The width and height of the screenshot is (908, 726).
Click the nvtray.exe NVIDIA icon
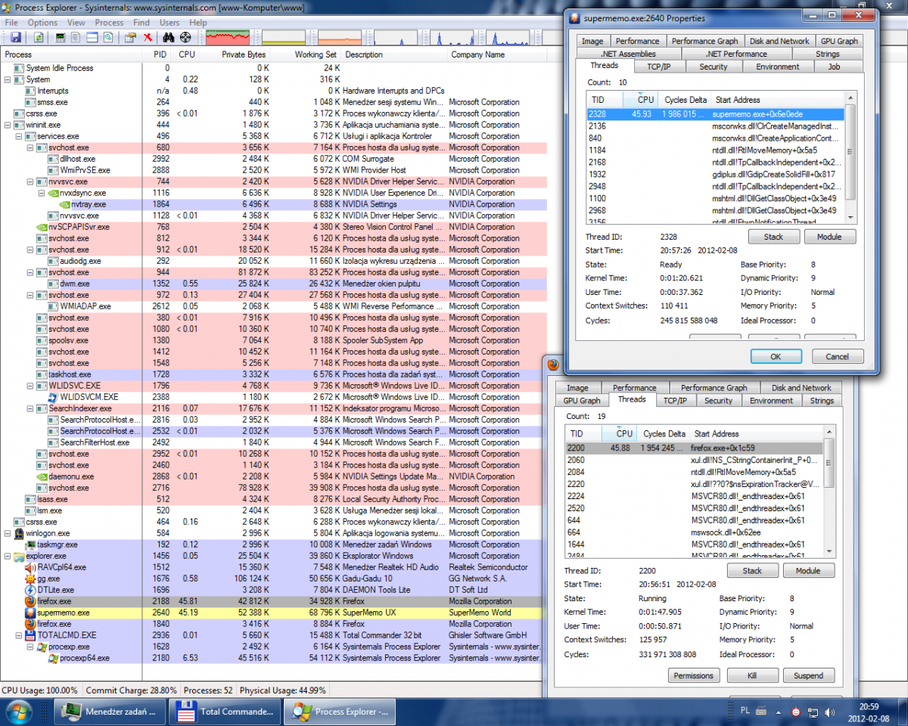[x=65, y=204]
